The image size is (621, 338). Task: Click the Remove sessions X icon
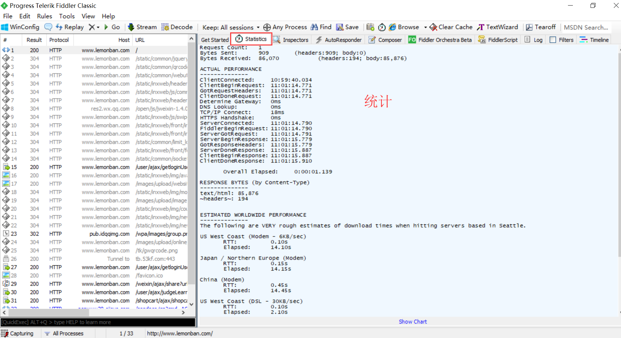[92, 27]
